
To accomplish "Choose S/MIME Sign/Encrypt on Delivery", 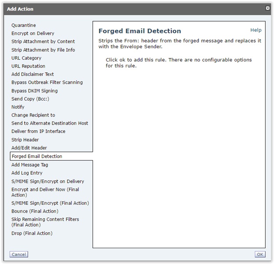I will (x=48, y=181).
